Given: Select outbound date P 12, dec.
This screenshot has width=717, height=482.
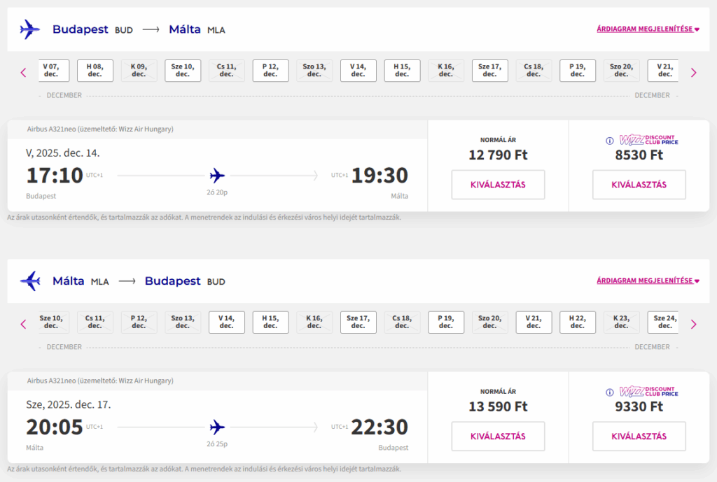Looking at the screenshot, I should [x=270, y=71].
